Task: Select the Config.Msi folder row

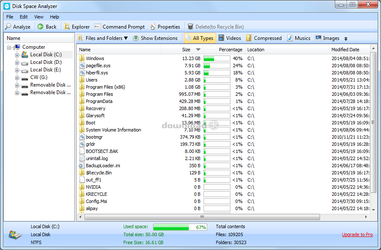Action: coord(224,201)
